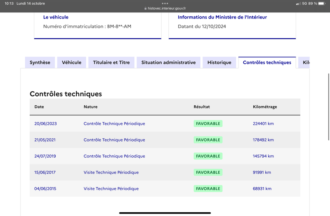Screen dimensions: 330x216
Task: Select the Situation administrative tab
Action: click(x=168, y=63)
